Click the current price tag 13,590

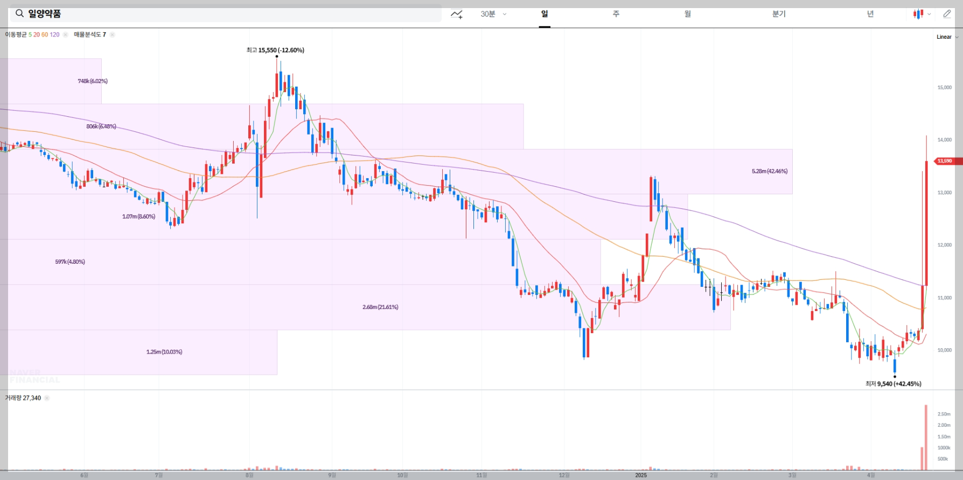click(x=948, y=161)
